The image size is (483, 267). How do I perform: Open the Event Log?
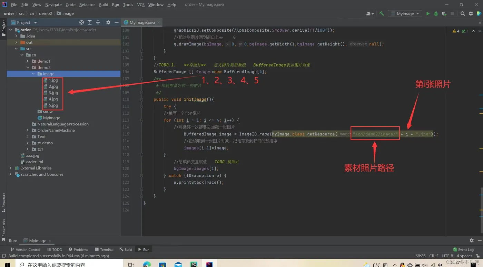(x=463, y=249)
